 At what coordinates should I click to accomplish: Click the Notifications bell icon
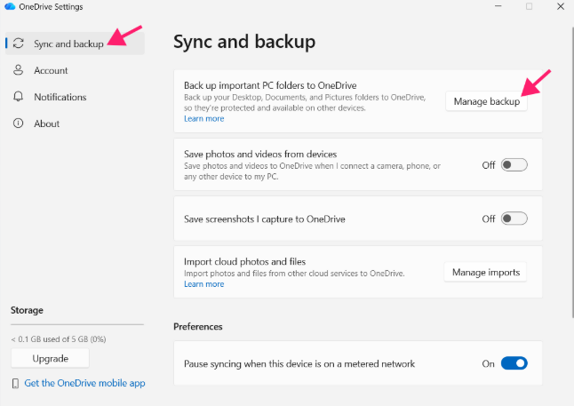(x=19, y=97)
